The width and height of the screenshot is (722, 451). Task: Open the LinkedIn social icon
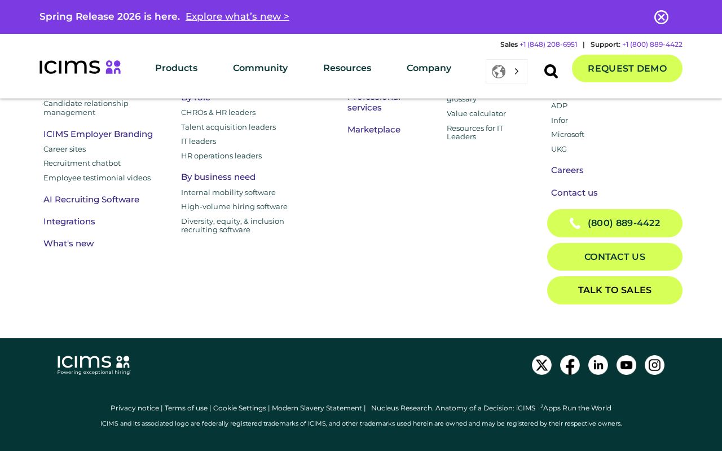(x=598, y=365)
